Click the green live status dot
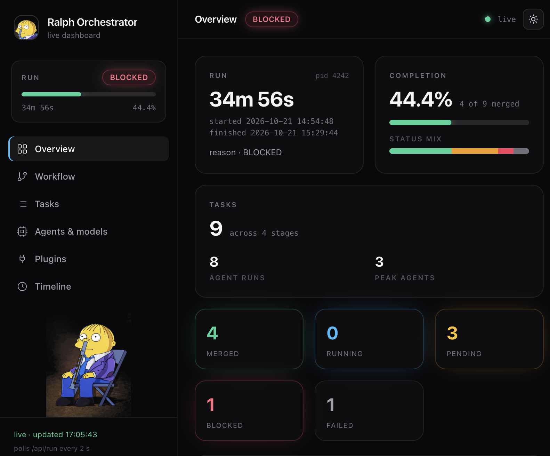Image resolution: width=550 pixels, height=456 pixels. tap(488, 19)
